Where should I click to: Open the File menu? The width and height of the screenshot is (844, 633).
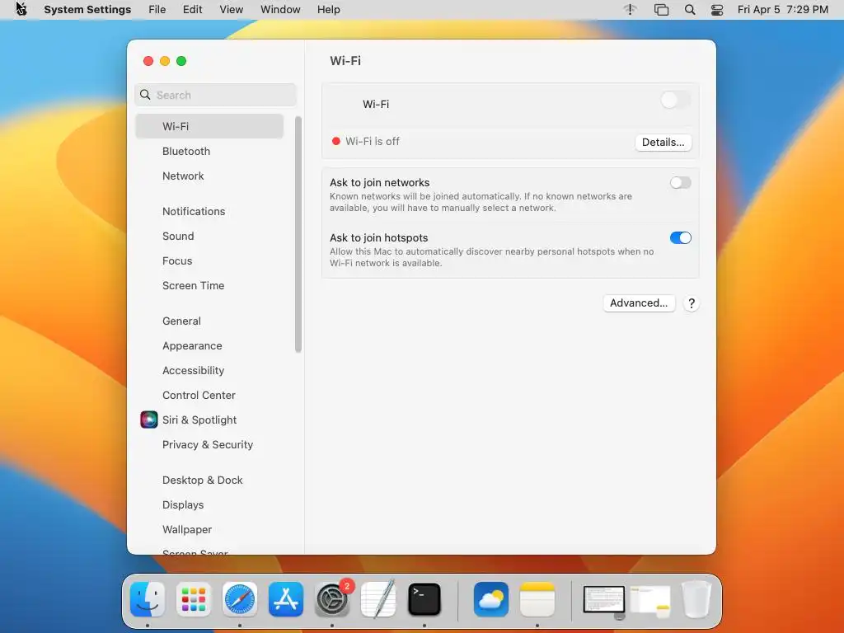[157, 10]
